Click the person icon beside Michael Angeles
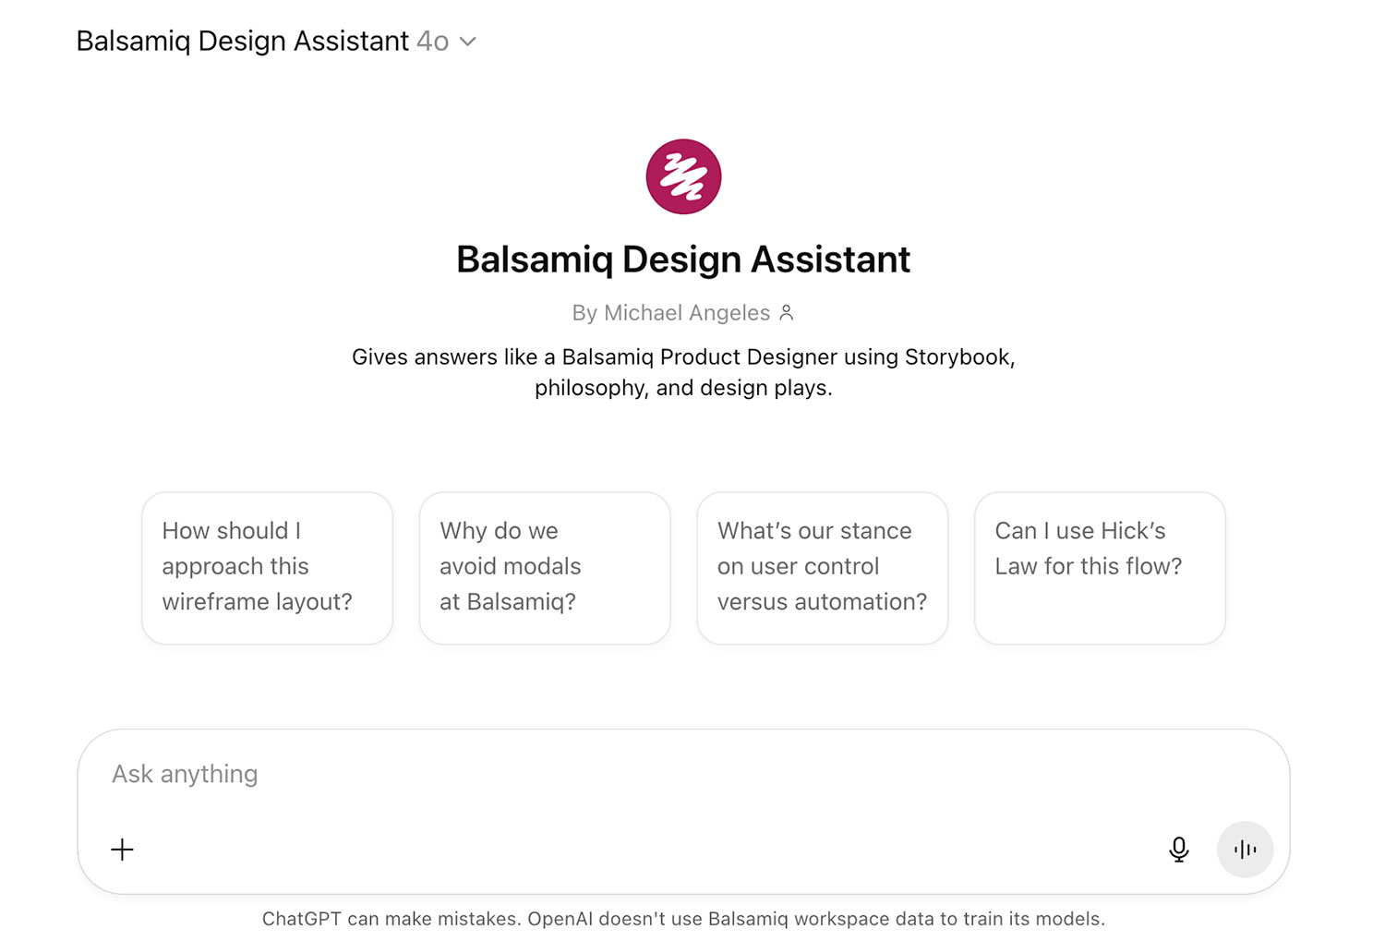The height and width of the screenshot is (941, 1385). click(787, 313)
